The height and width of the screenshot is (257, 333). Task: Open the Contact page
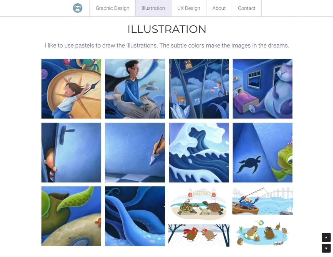pyautogui.click(x=247, y=8)
